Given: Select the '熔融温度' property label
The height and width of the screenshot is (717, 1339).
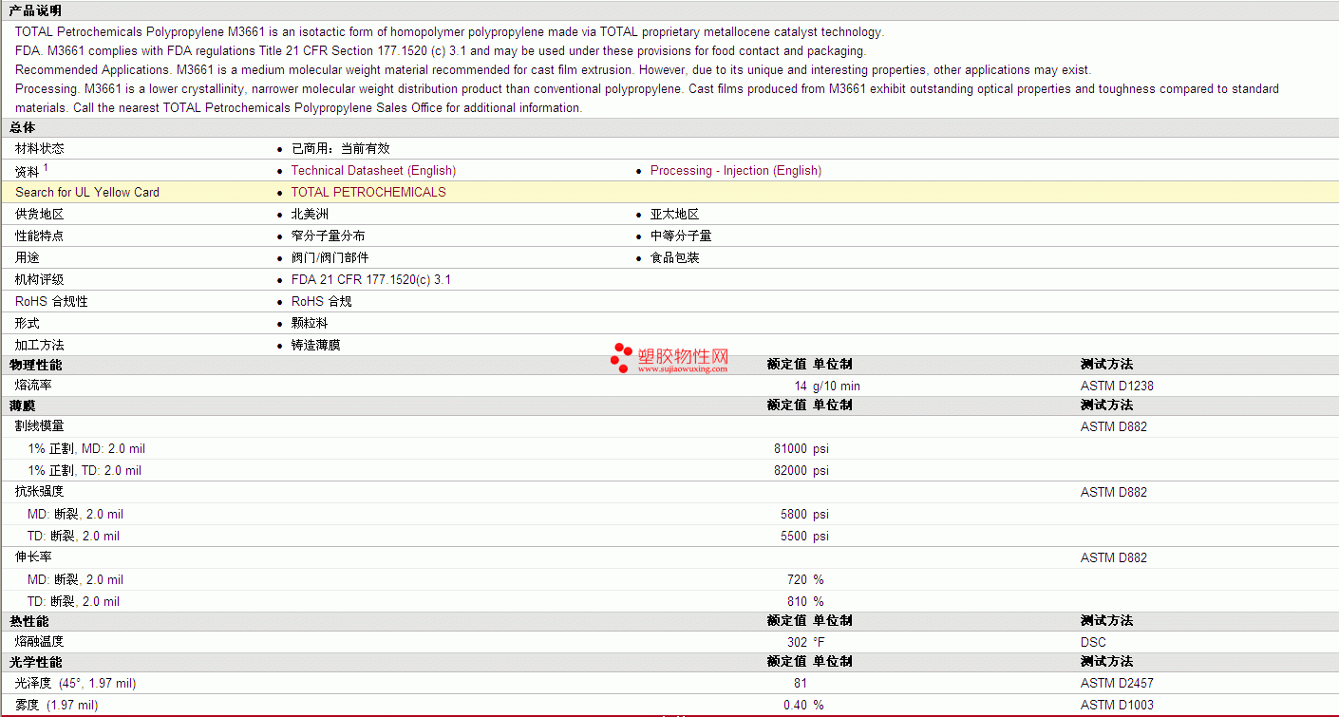Looking at the screenshot, I should tap(40, 642).
